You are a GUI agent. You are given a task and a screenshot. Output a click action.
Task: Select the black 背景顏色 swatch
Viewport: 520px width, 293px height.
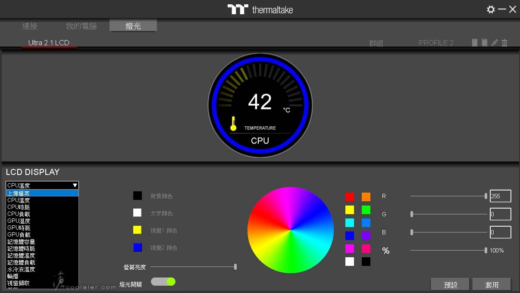click(x=137, y=196)
